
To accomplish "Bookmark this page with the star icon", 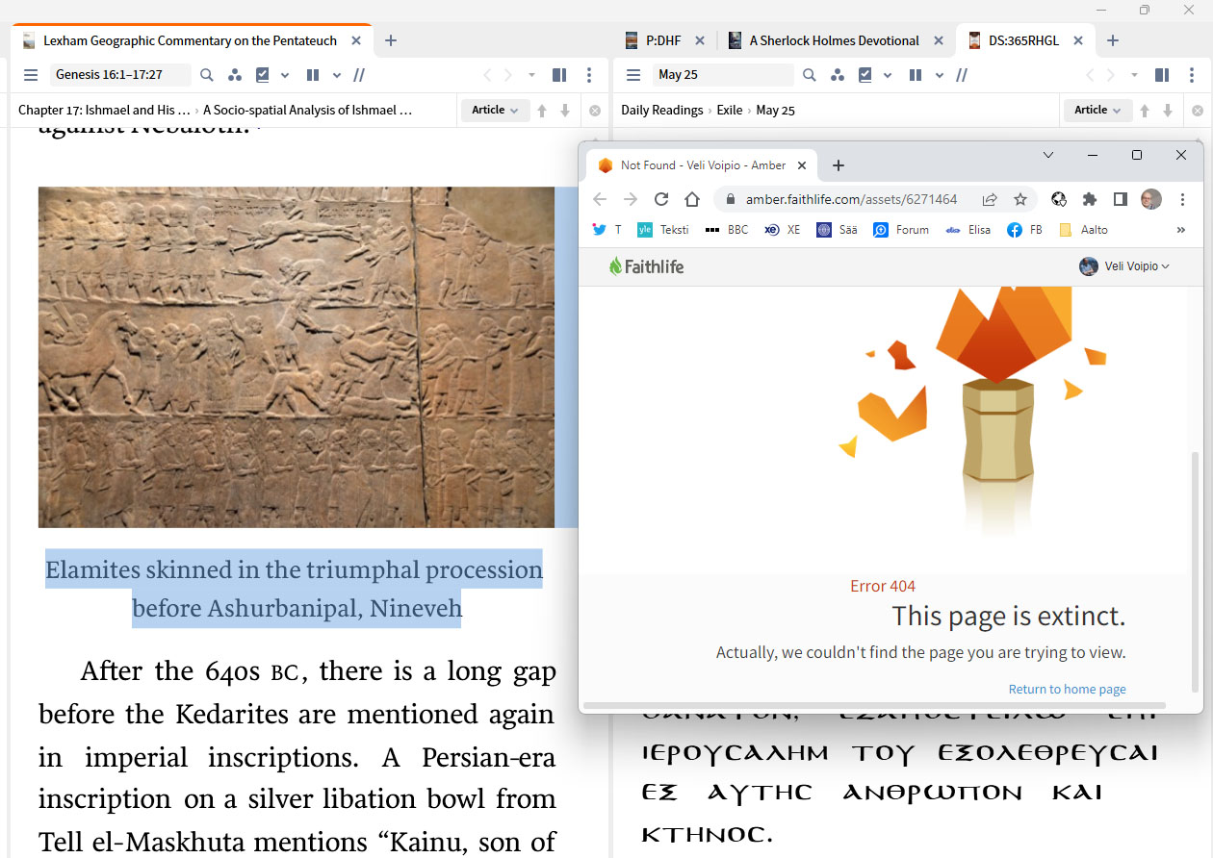I will click(1019, 199).
